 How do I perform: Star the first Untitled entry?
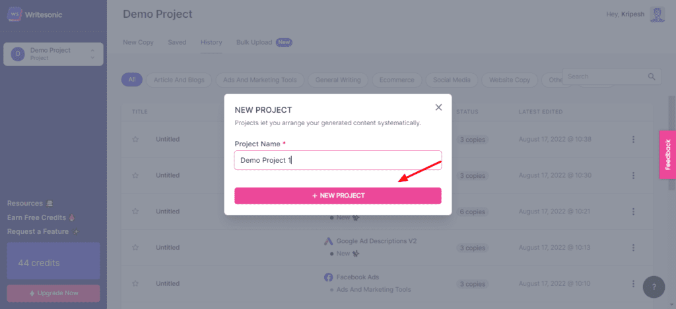click(x=135, y=140)
